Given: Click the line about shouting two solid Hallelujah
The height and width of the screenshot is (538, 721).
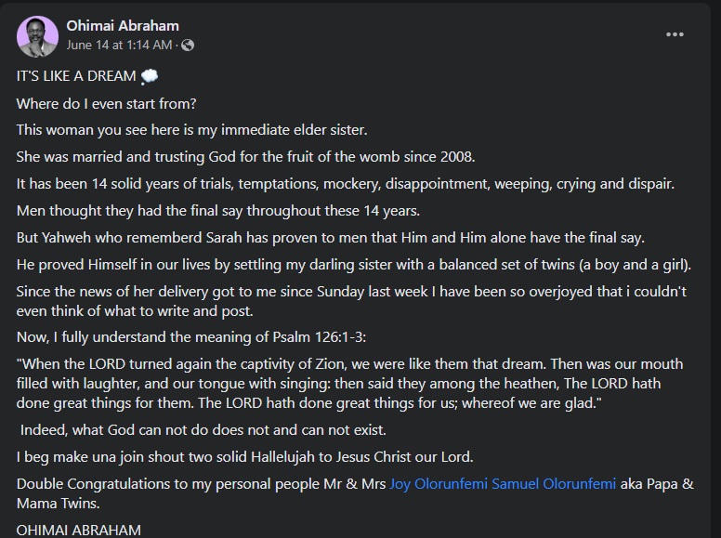Looking at the screenshot, I should pyautogui.click(x=244, y=456).
